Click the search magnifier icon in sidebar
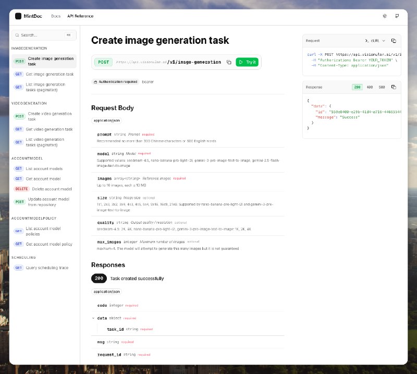This screenshot has width=417, height=374. tap(17, 35)
